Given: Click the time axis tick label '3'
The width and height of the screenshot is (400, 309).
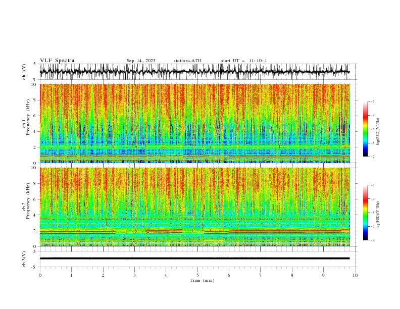Looking at the screenshot, I should [x=134, y=275].
